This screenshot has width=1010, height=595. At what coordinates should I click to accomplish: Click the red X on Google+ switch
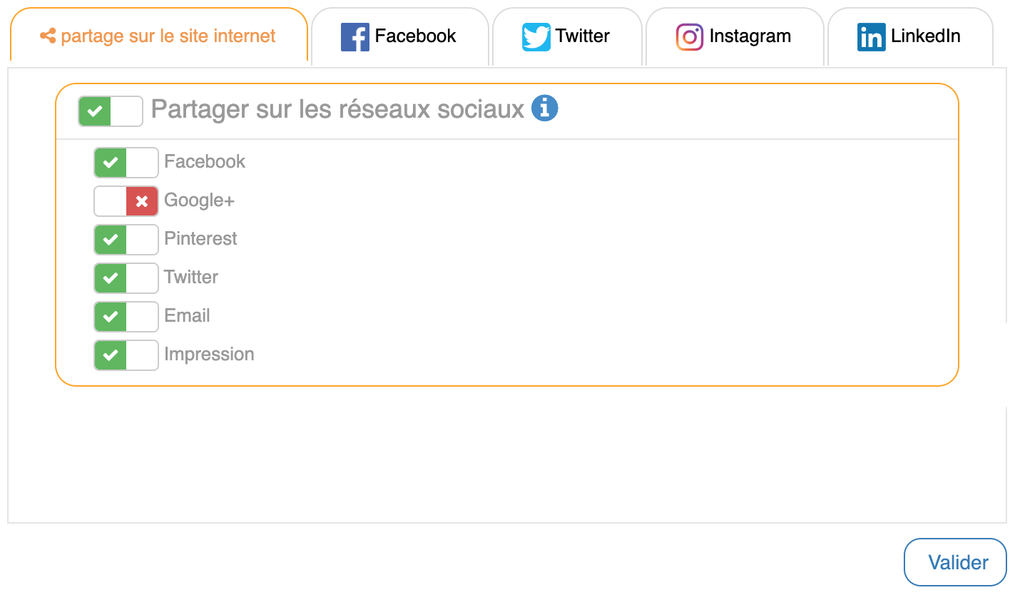coord(142,201)
